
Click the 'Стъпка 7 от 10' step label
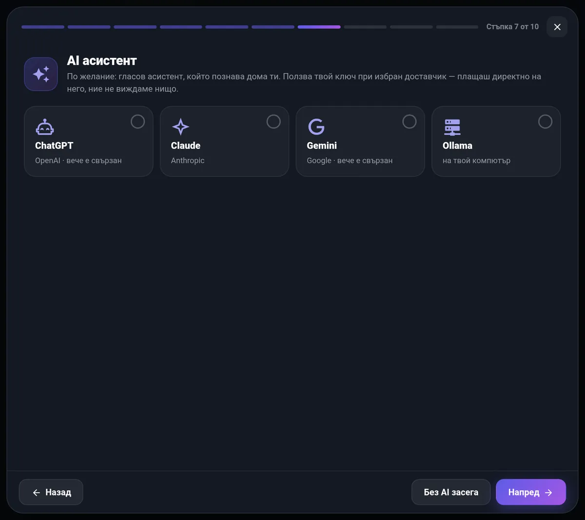point(512,27)
